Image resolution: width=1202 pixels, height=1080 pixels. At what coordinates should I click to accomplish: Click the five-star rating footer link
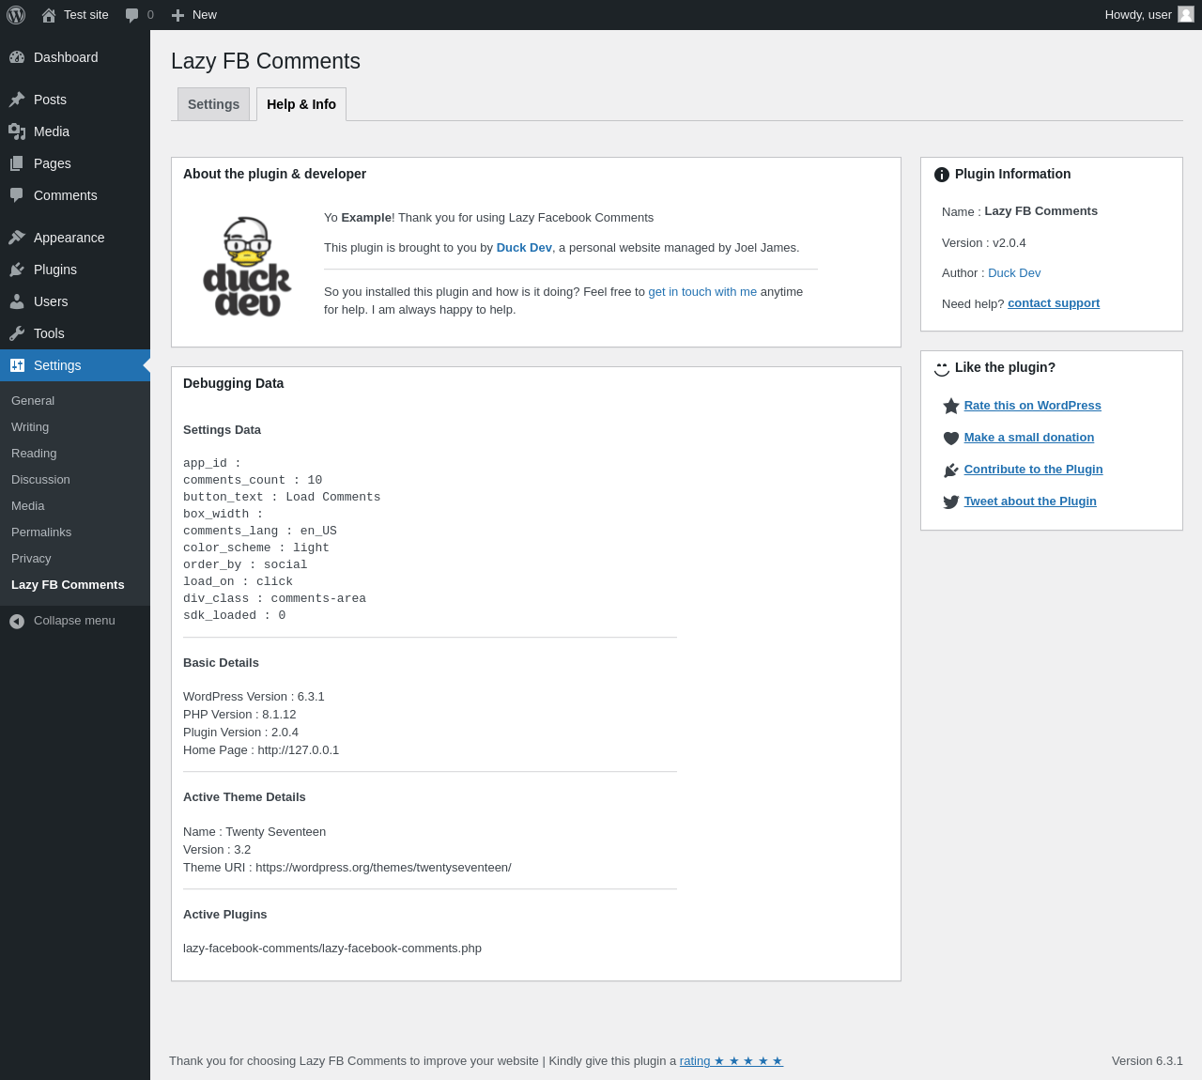732,1061
